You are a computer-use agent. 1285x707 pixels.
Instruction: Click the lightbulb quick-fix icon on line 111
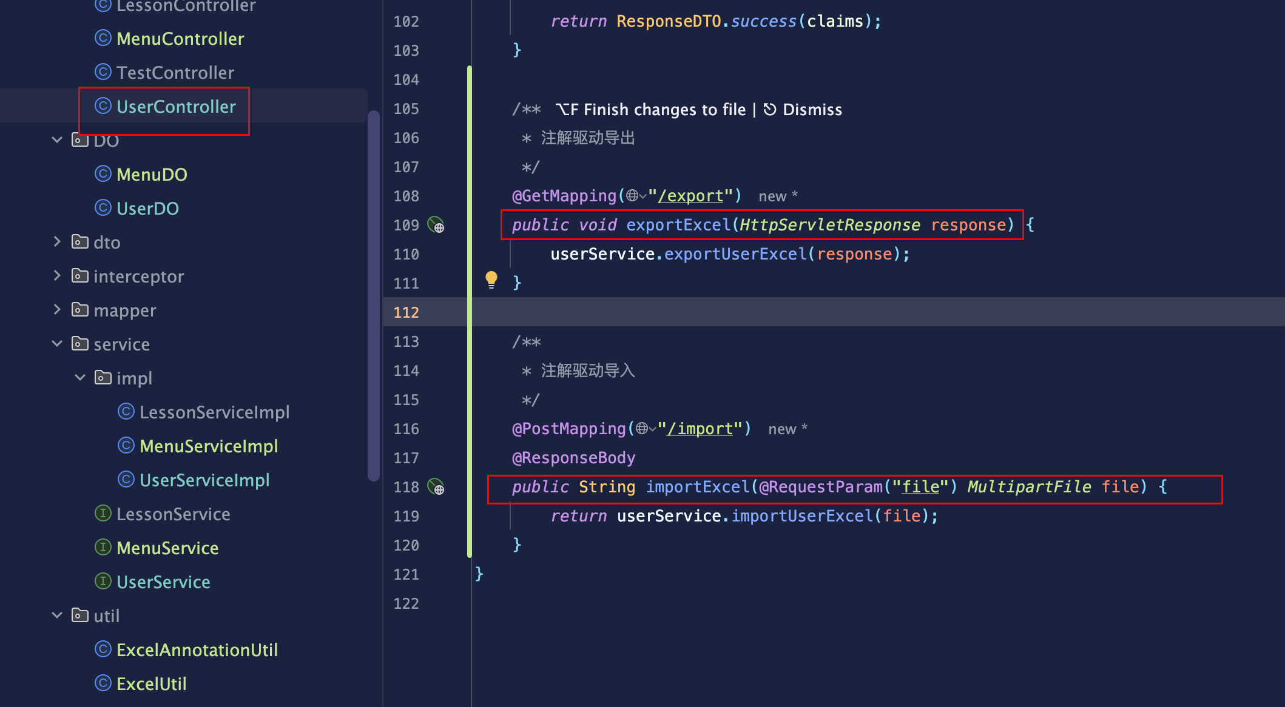tap(491, 280)
